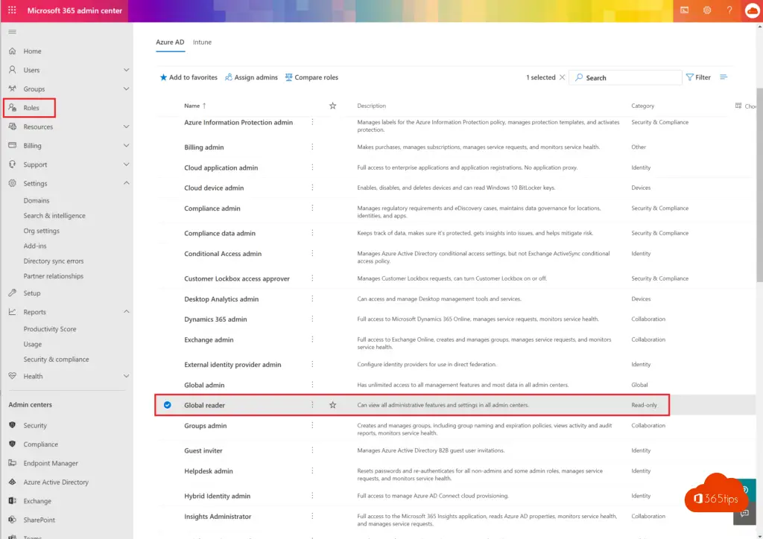Click the help question mark icon

729,10
